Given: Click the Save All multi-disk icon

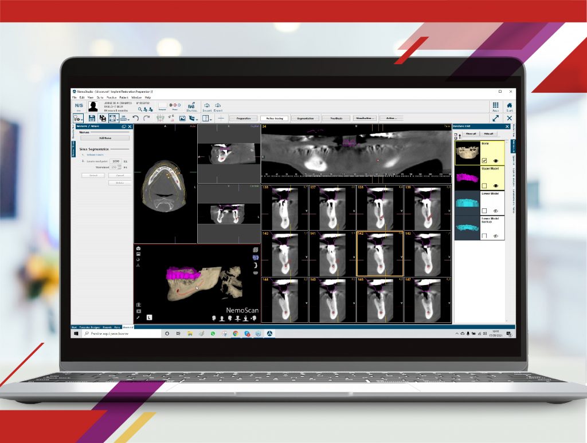Looking at the screenshot, I should [x=103, y=118].
